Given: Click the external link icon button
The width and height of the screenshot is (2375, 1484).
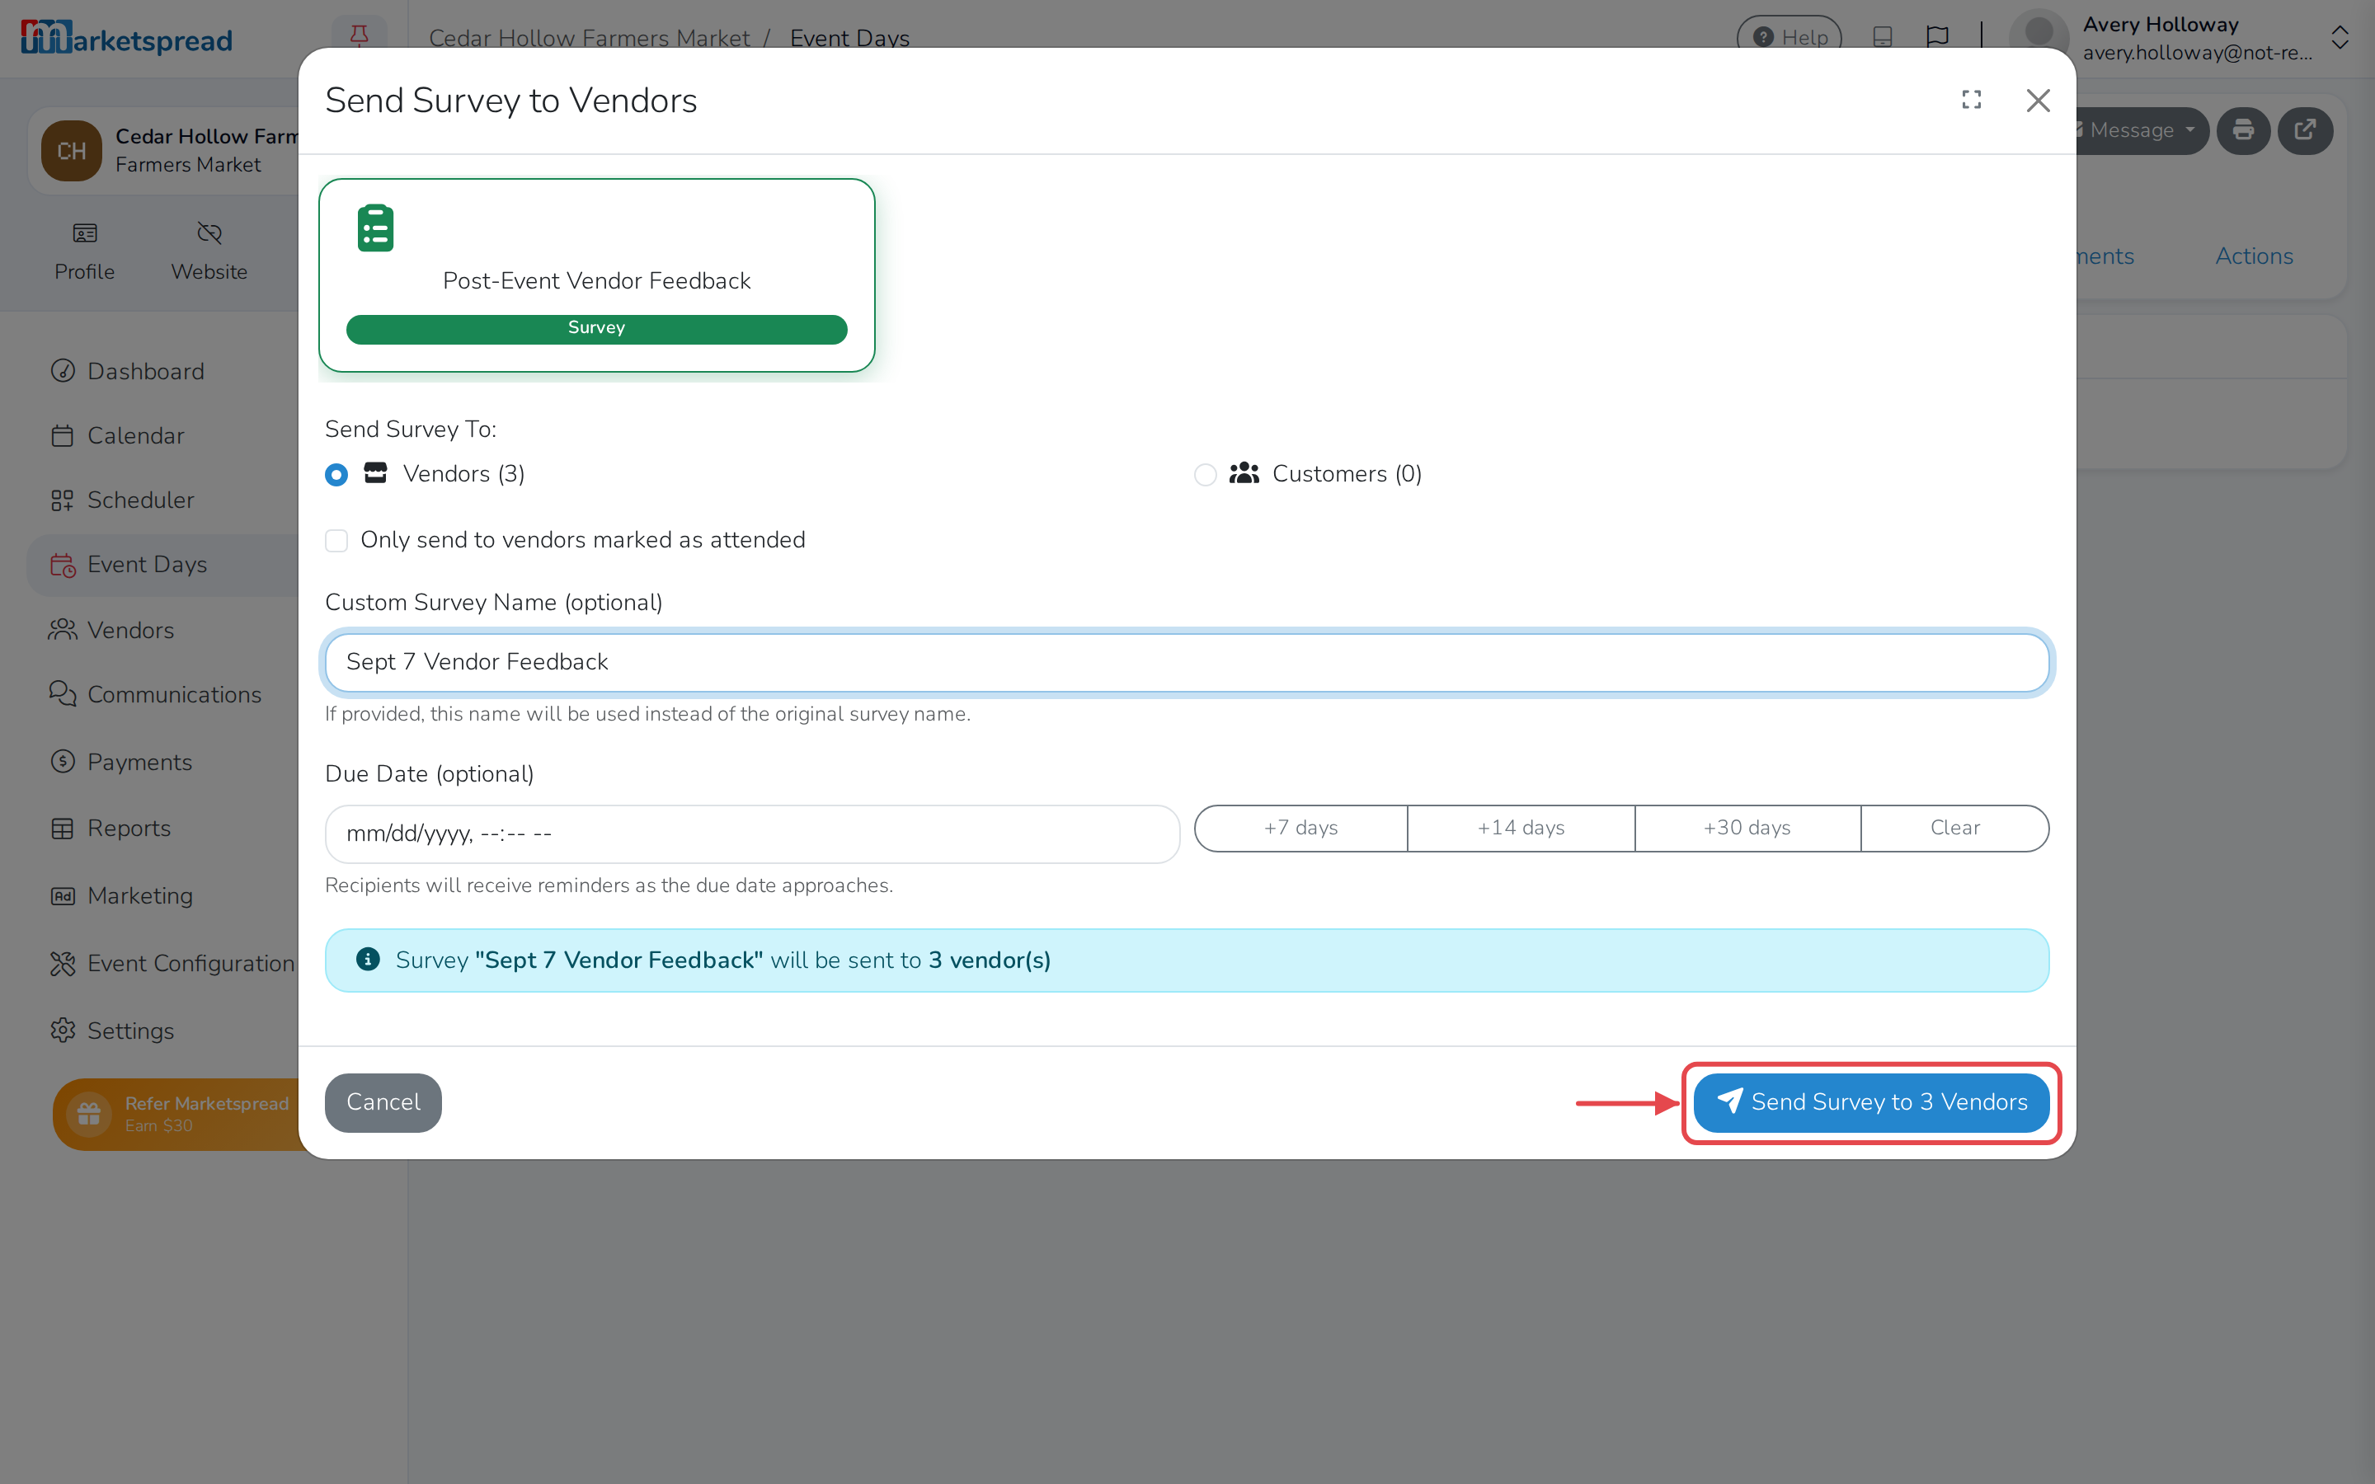Looking at the screenshot, I should click(2304, 130).
